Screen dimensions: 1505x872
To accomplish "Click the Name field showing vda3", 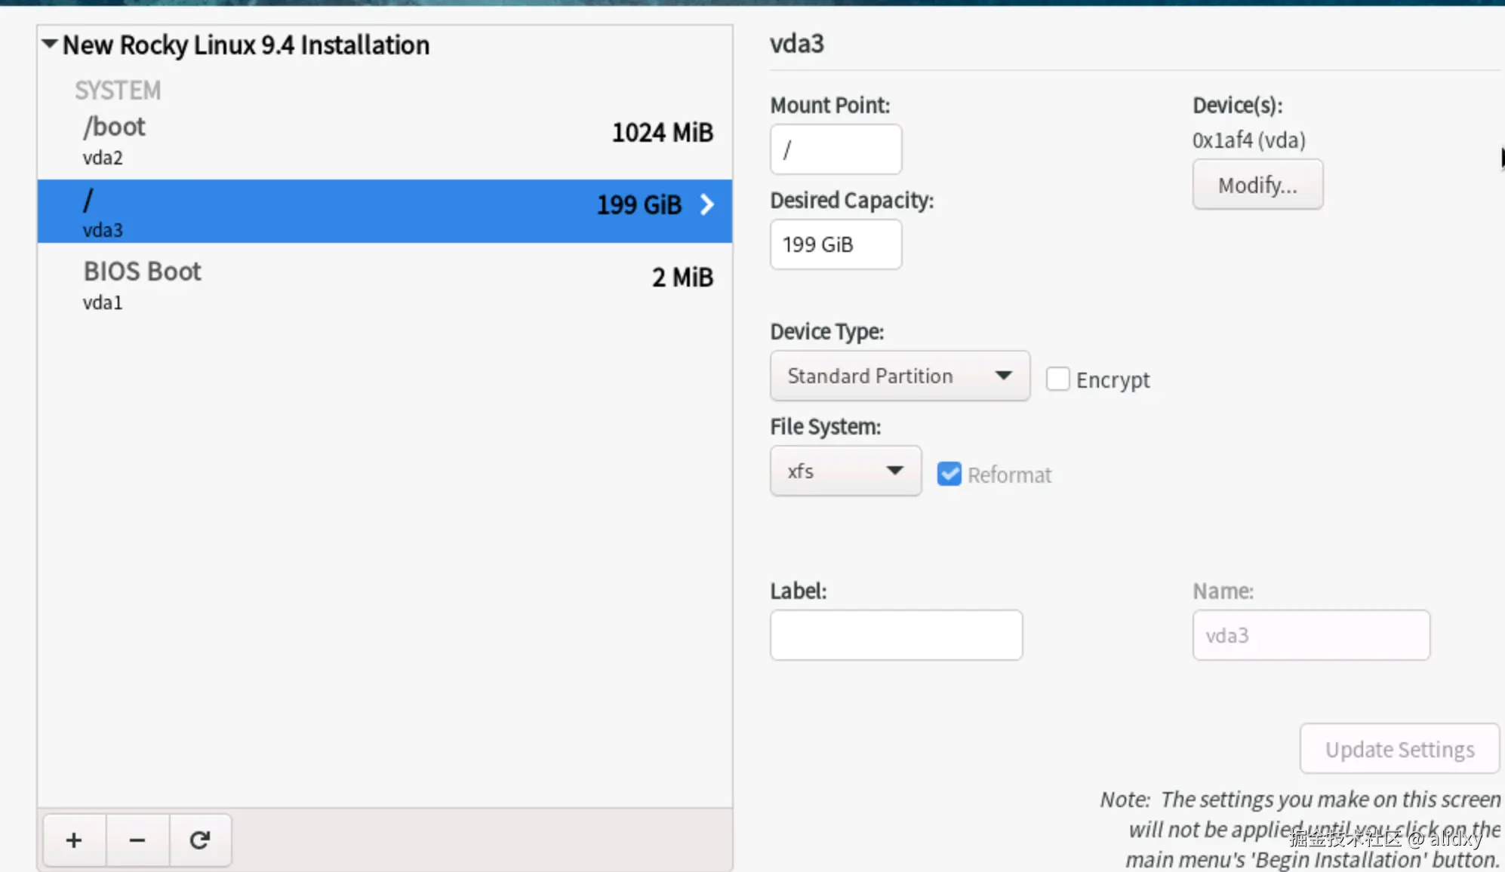I will (x=1311, y=635).
